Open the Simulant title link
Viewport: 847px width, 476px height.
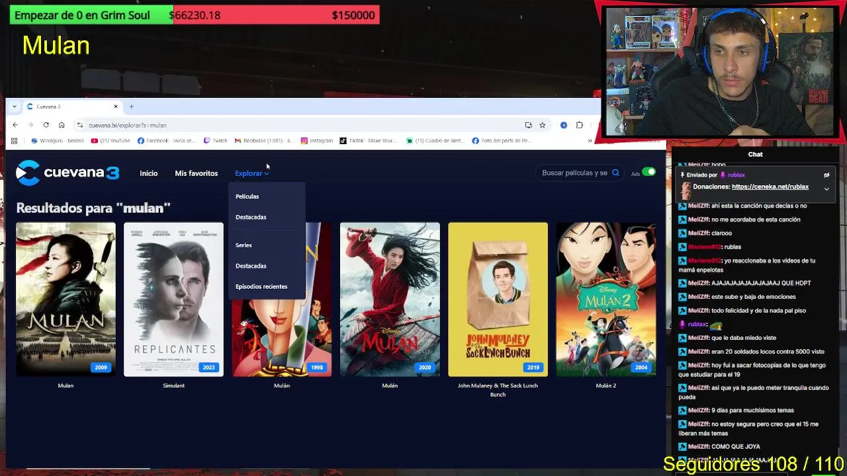pyautogui.click(x=173, y=385)
